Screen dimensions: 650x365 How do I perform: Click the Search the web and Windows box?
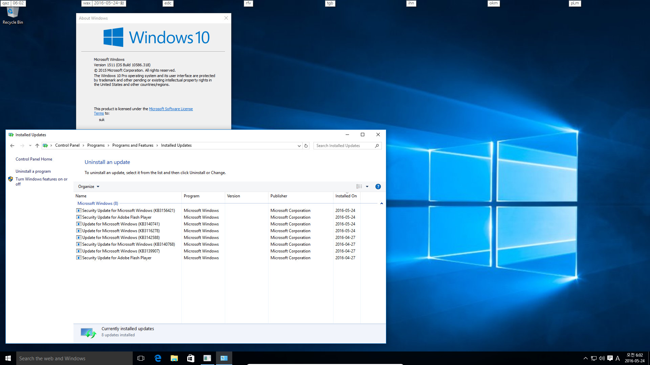[74, 358]
